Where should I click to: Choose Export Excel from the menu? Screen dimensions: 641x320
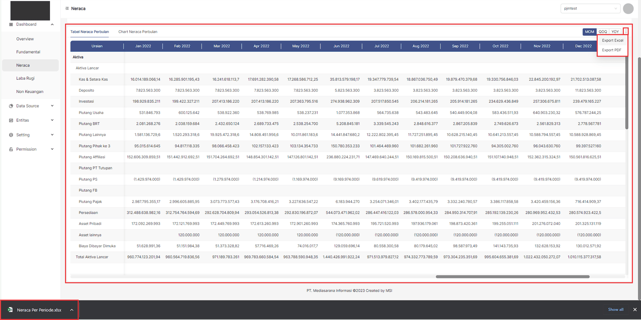click(x=612, y=40)
